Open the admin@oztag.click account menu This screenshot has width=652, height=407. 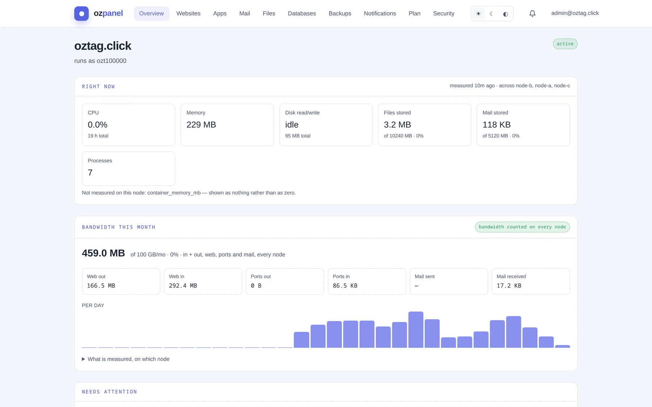[575, 13]
